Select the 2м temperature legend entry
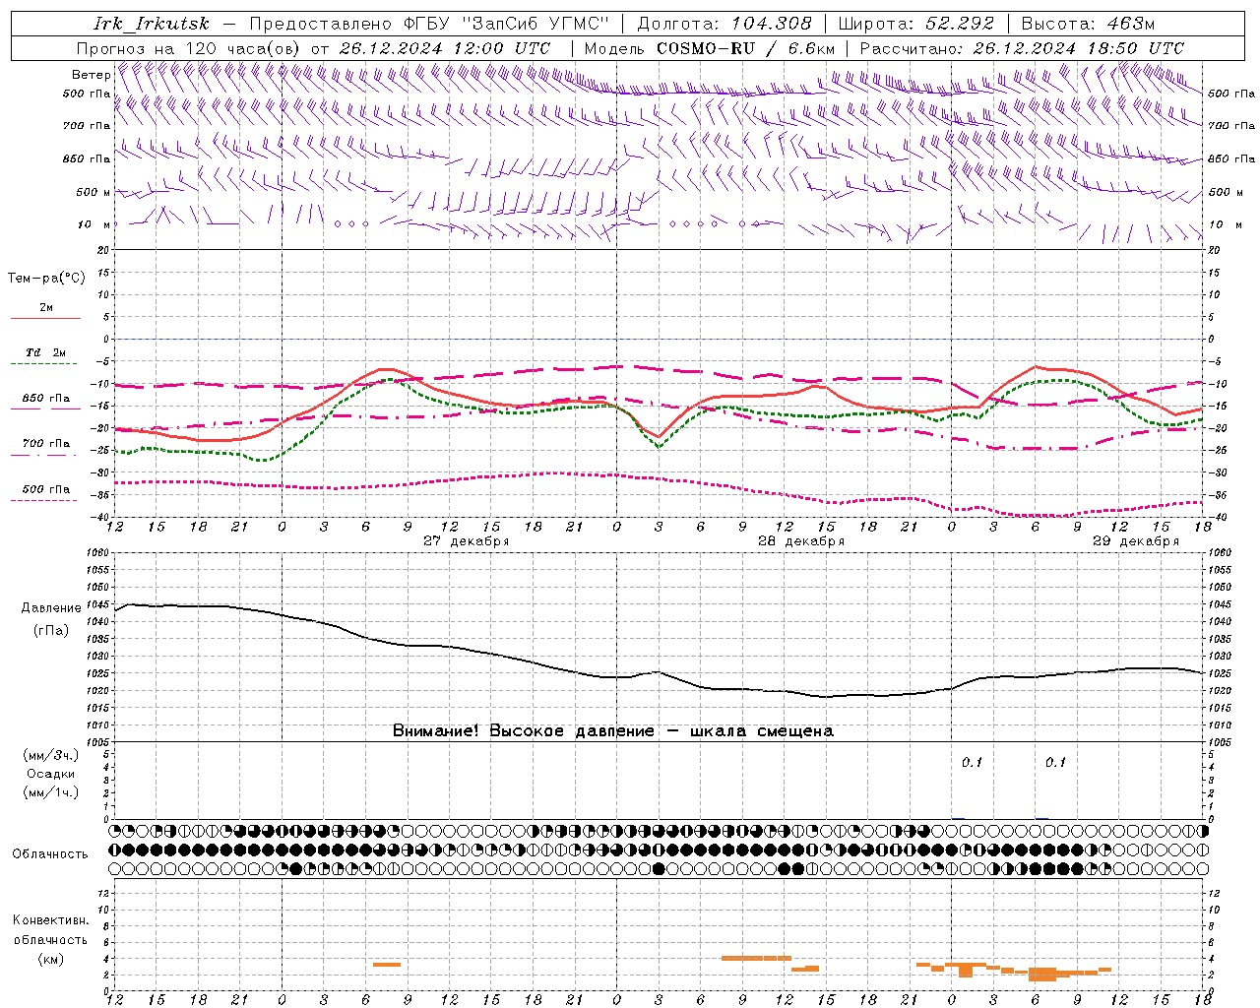1260x1008 pixels. point(46,307)
